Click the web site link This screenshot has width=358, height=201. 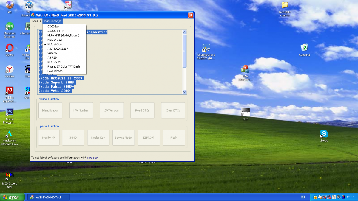tap(92, 158)
